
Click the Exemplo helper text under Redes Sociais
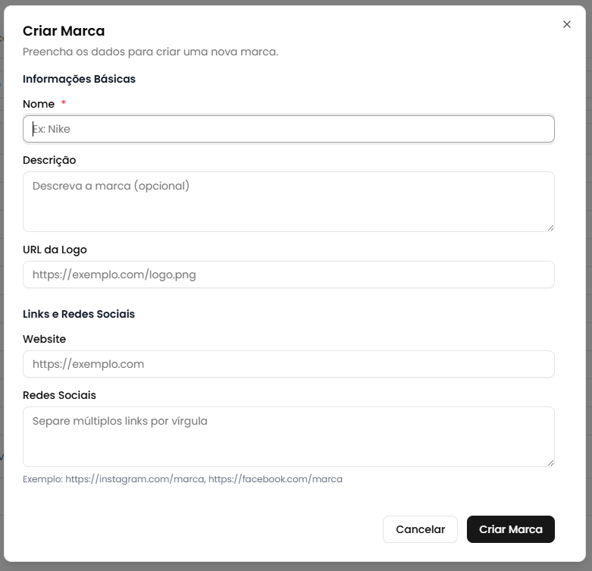[x=182, y=479]
